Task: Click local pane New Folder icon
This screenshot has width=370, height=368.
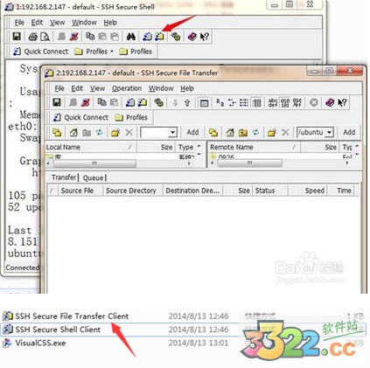Action: 115,133
